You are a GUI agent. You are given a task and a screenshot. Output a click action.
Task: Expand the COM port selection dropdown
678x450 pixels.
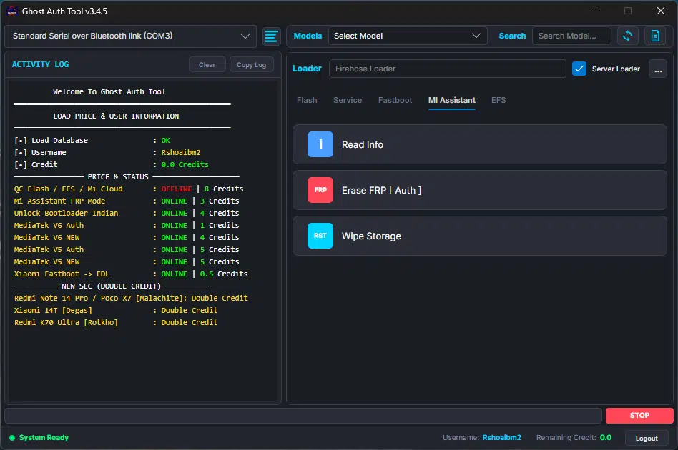pyautogui.click(x=131, y=36)
